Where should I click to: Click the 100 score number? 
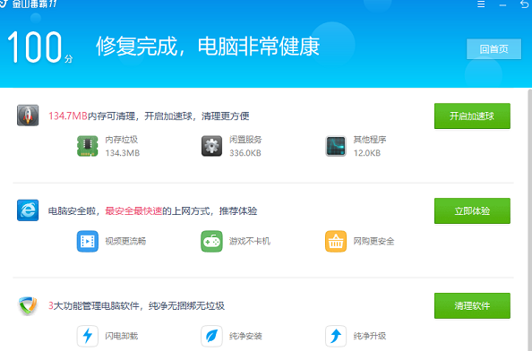click(x=35, y=47)
